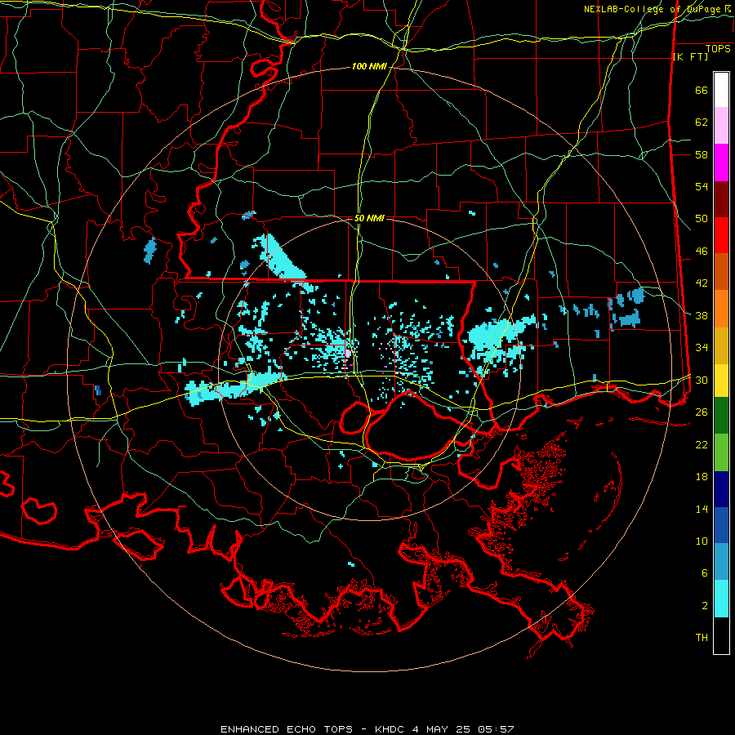
Task: Click the legend value '54'
Action: [702, 186]
